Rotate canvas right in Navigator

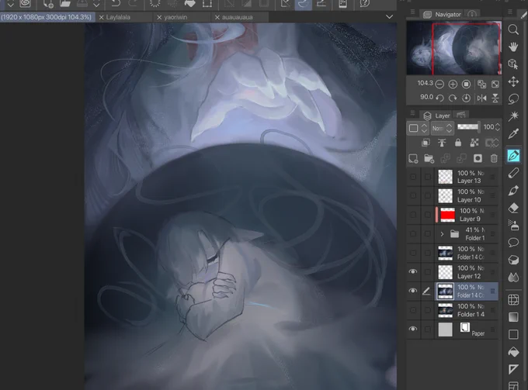(453, 98)
